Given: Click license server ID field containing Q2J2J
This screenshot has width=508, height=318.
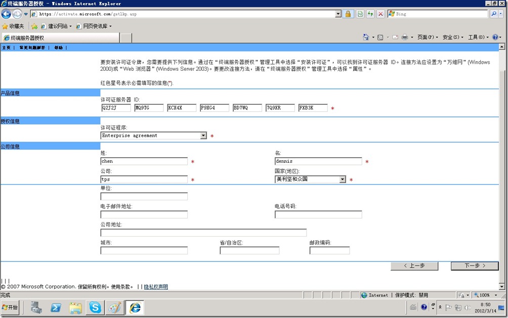Looking at the screenshot, I should [116, 108].
